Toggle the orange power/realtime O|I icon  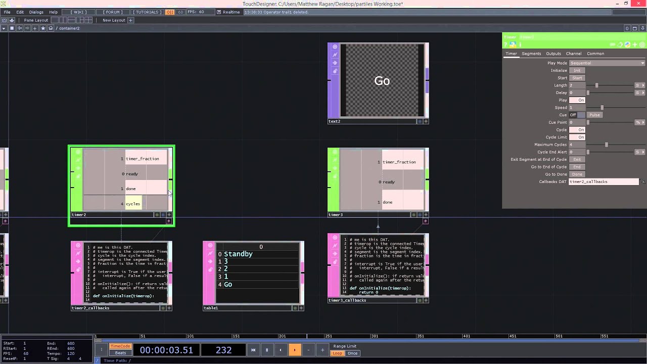170,12
